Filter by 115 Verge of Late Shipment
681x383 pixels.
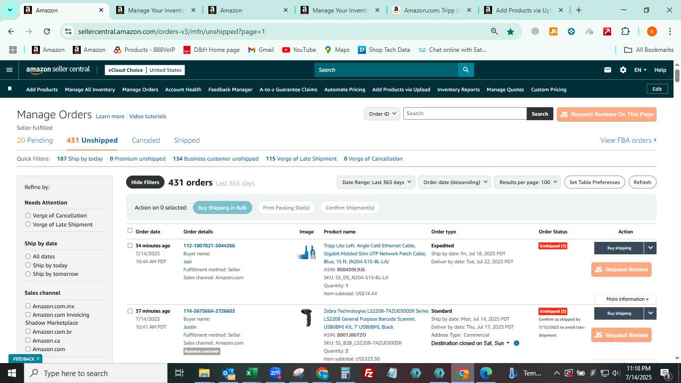pyautogui.click(x=301, y=159)
